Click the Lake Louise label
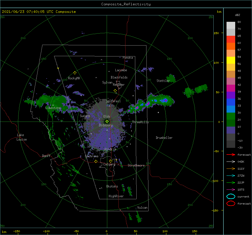Viewport: 252px width, 235px height. 22,137
